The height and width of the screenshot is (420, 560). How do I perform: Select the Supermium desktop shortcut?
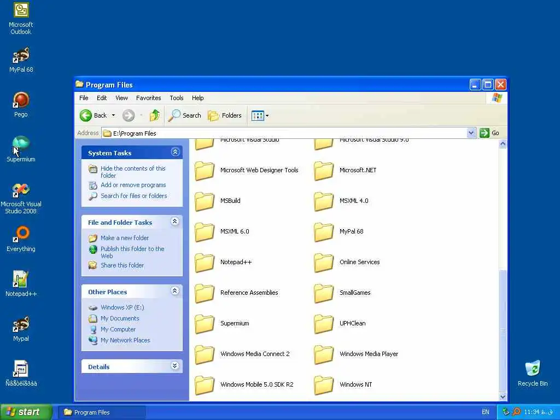click(x=21, y=150)
